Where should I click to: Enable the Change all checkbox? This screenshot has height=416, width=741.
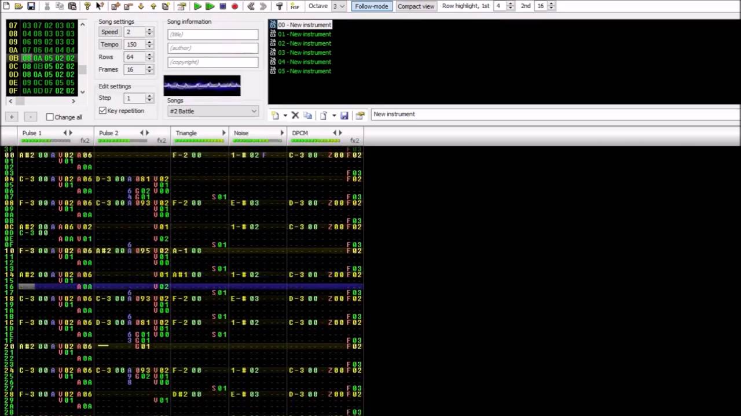click(50, 117)
